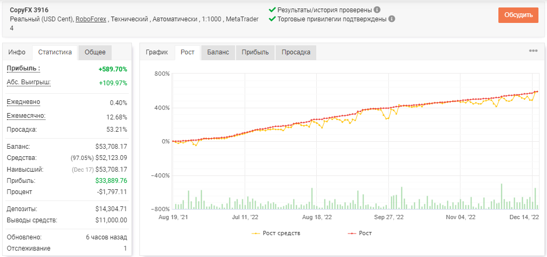Image resolution: width=547 pixels, height=257 pixels.
Task: Click the 0% y-axis label
Action: (x=165, y=141)
